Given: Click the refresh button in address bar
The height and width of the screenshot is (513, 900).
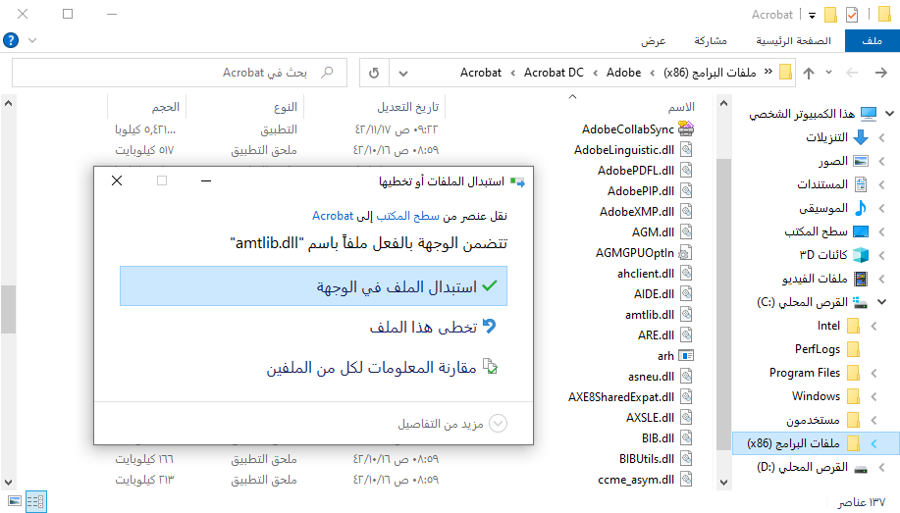Looking at the screenshot, I should [374, 73].
